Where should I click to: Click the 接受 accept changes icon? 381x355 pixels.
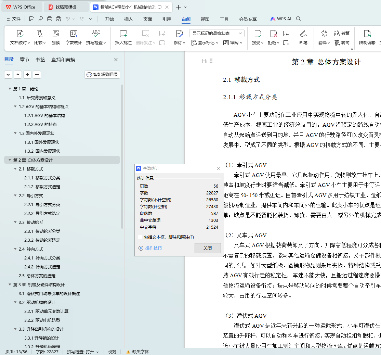(258, 34)
